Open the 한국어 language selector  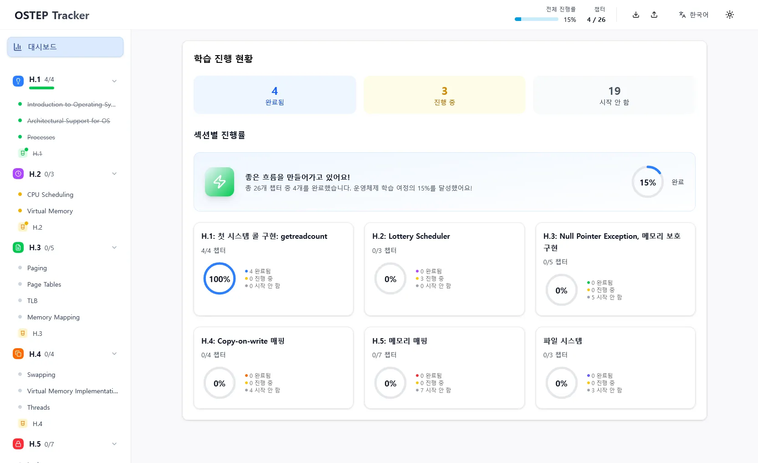click(x=694, y=15)
